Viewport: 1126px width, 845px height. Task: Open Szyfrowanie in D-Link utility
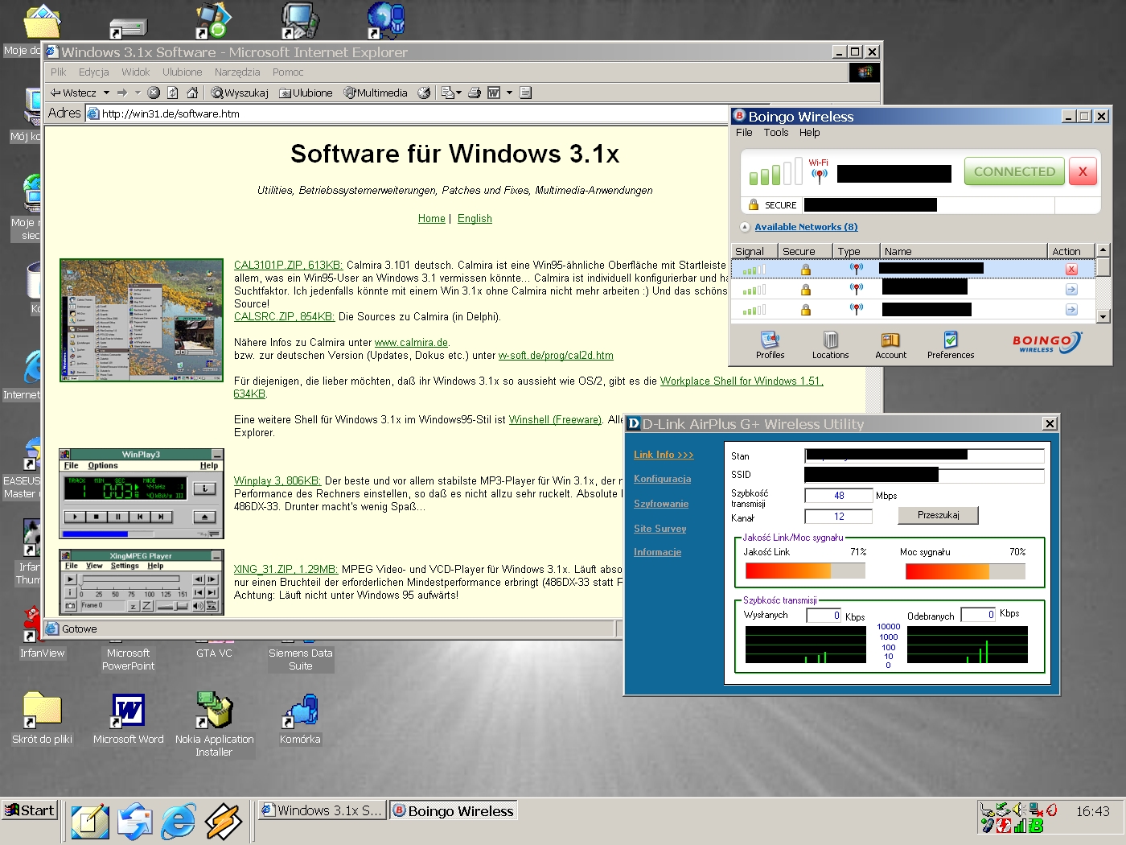click(x=661, y=504)
